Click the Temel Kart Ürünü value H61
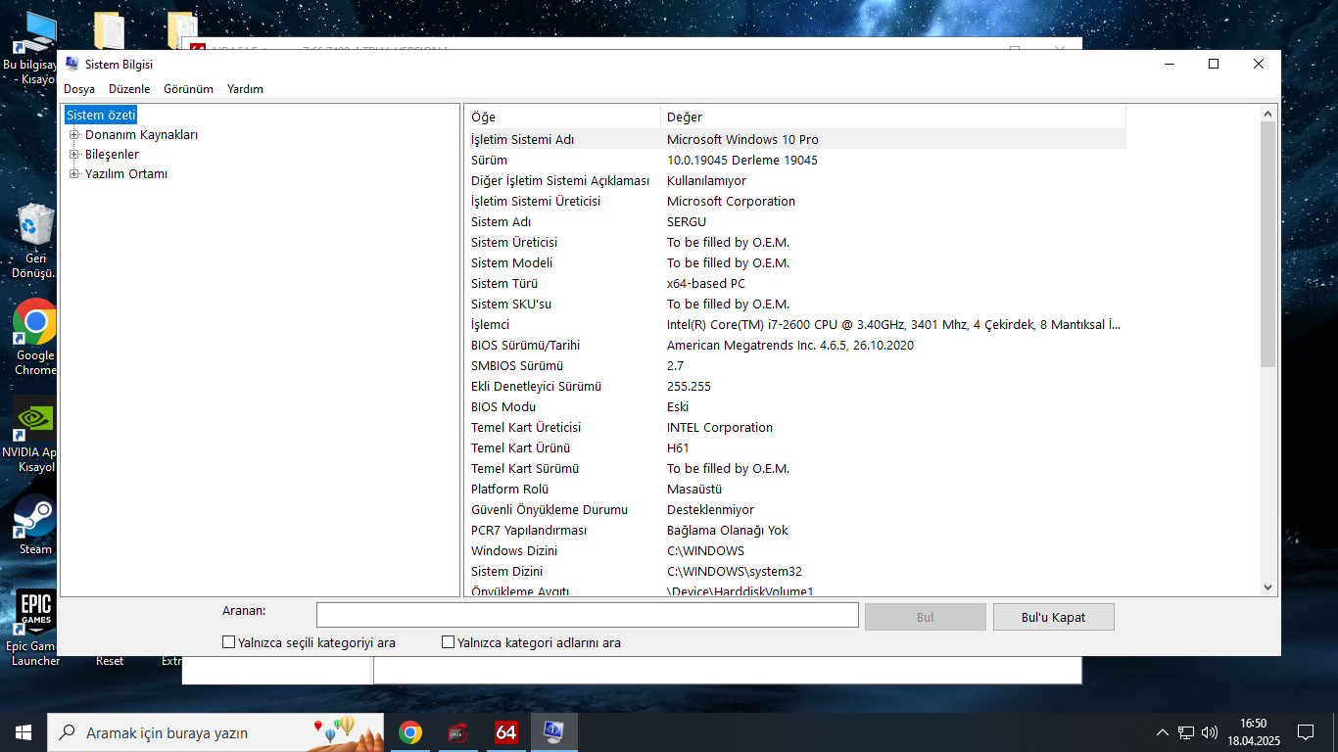The width and height of the screenshot is (1338, 752). [x=678, y=447]
